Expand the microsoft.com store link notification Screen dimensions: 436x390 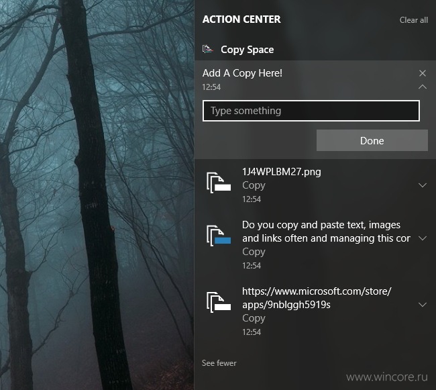pos(423,305)
